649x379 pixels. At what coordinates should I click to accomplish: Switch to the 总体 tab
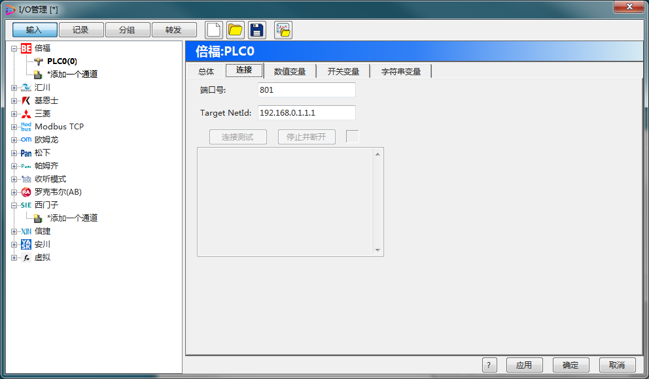click(x=205, y=71)
